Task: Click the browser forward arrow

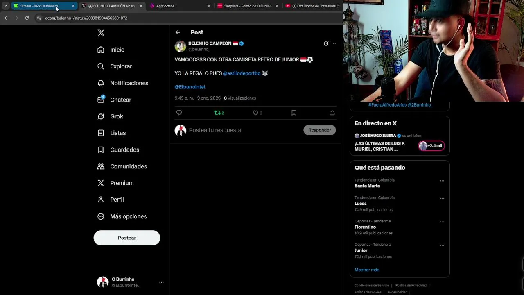Action: tap(16, 18)
